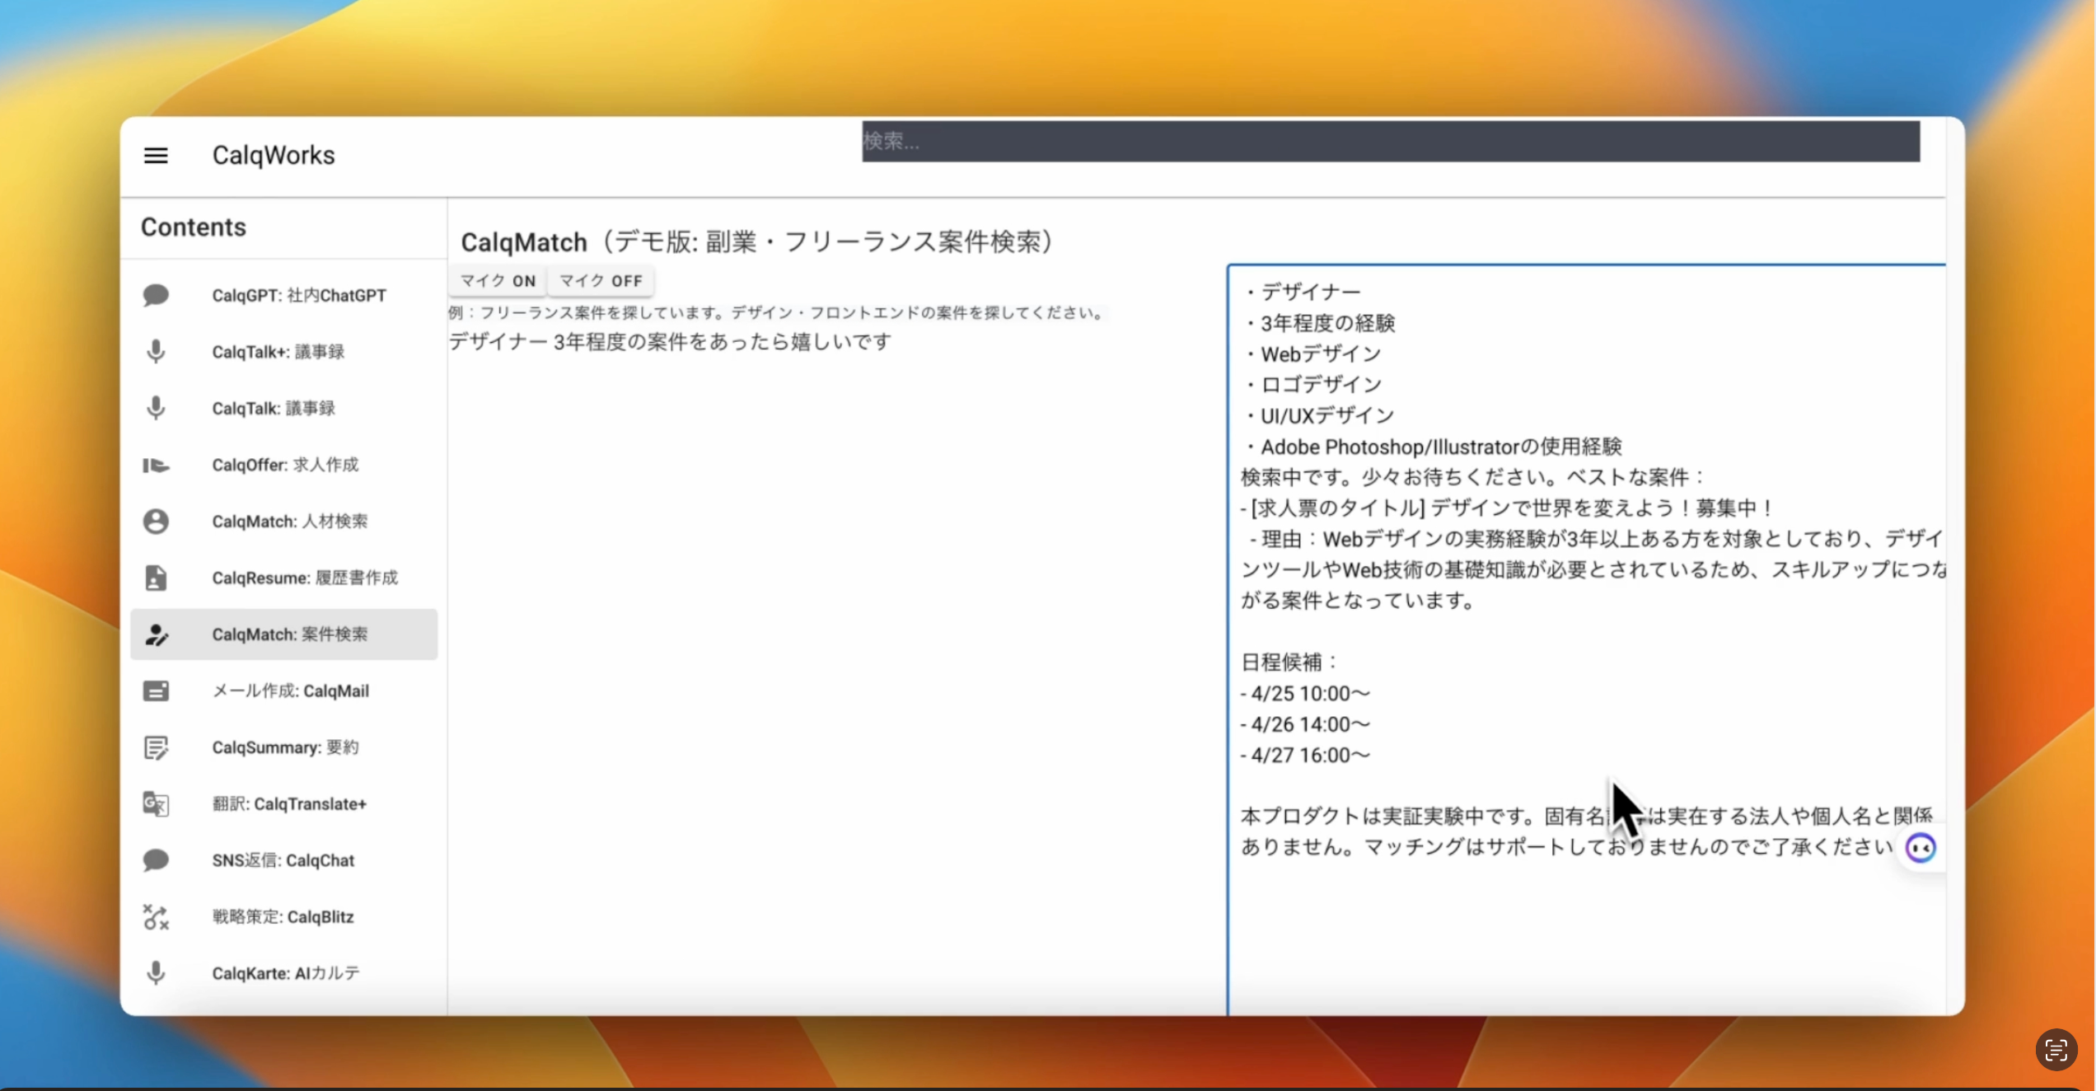Image resolution: width=2096 pixels, height=1091 pixels.
Task: Select the CalqSummary notes icon
Action: (x=157, y=747)
